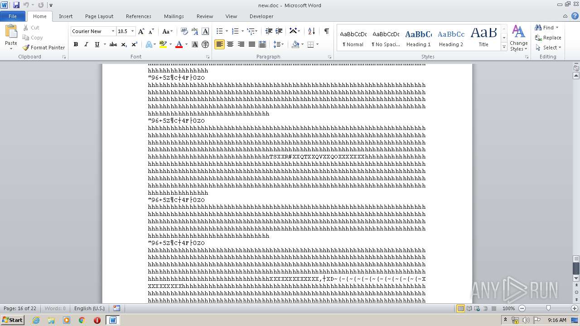
Task: Apply subscript formatting
Action: click(124, 44)
